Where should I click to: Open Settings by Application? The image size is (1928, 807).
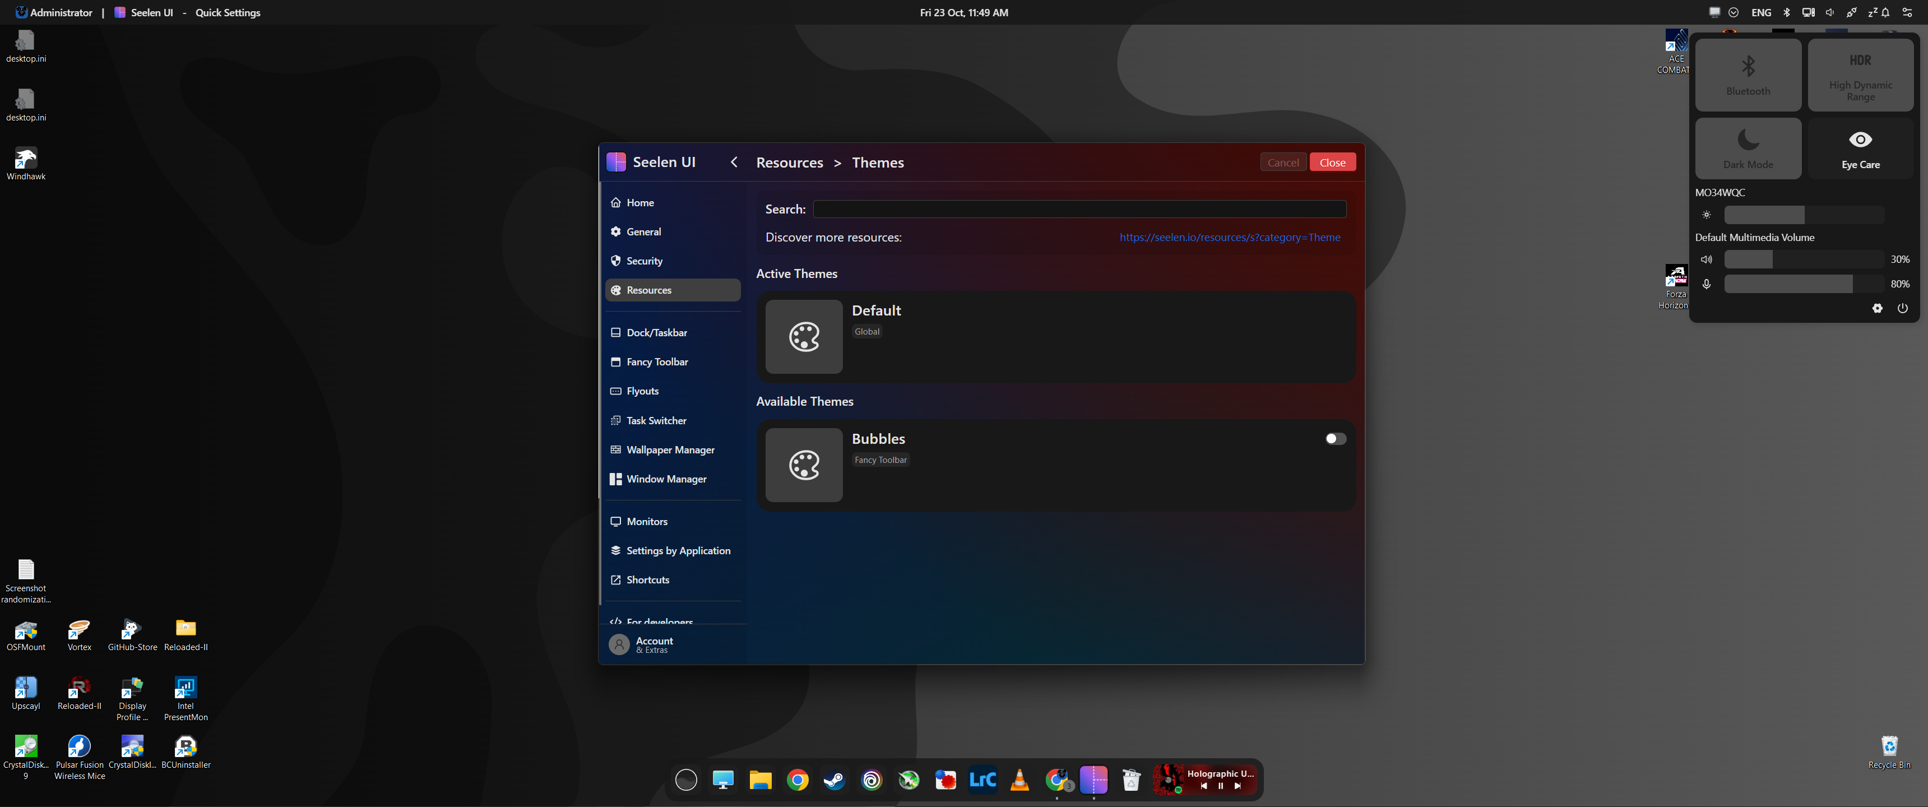tap(672, 551)
